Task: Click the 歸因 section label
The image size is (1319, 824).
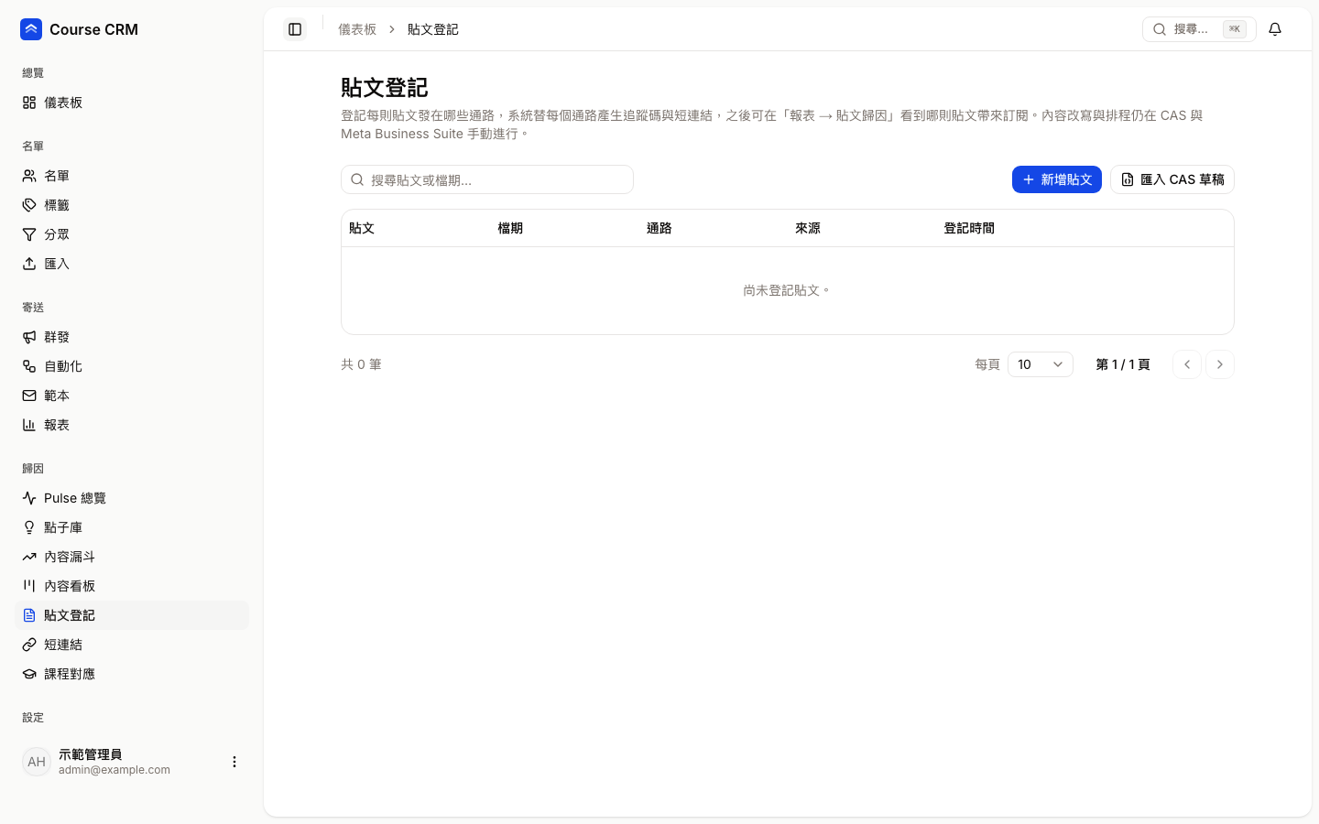Action: [x=33, y=469]
